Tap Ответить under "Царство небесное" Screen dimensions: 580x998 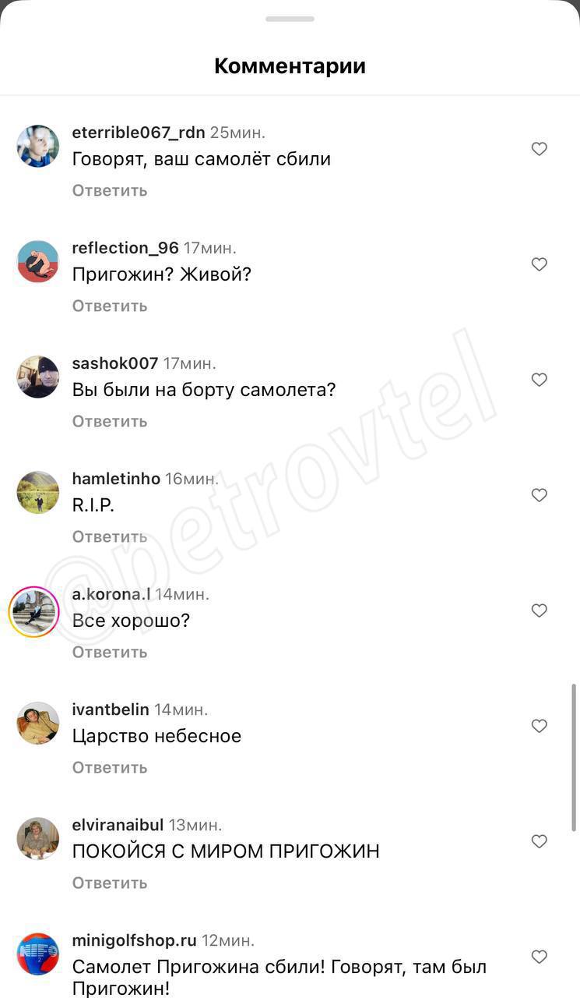(110, 767)
